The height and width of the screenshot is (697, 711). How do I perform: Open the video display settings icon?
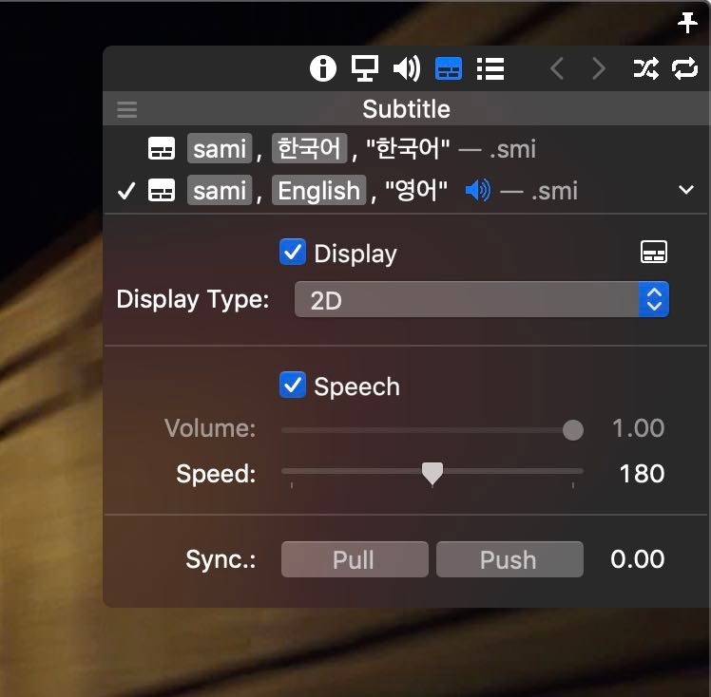tap(365, 68)
